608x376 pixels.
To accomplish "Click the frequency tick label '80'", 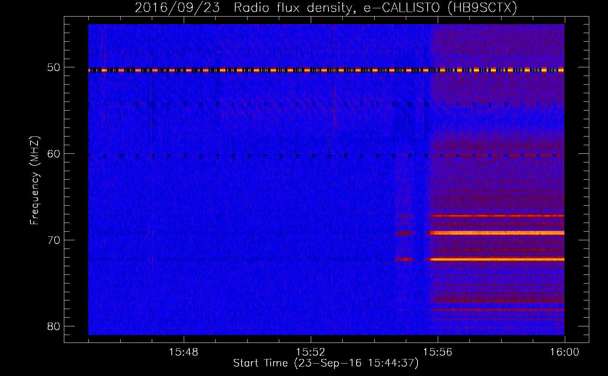I will tap(54, 326).
